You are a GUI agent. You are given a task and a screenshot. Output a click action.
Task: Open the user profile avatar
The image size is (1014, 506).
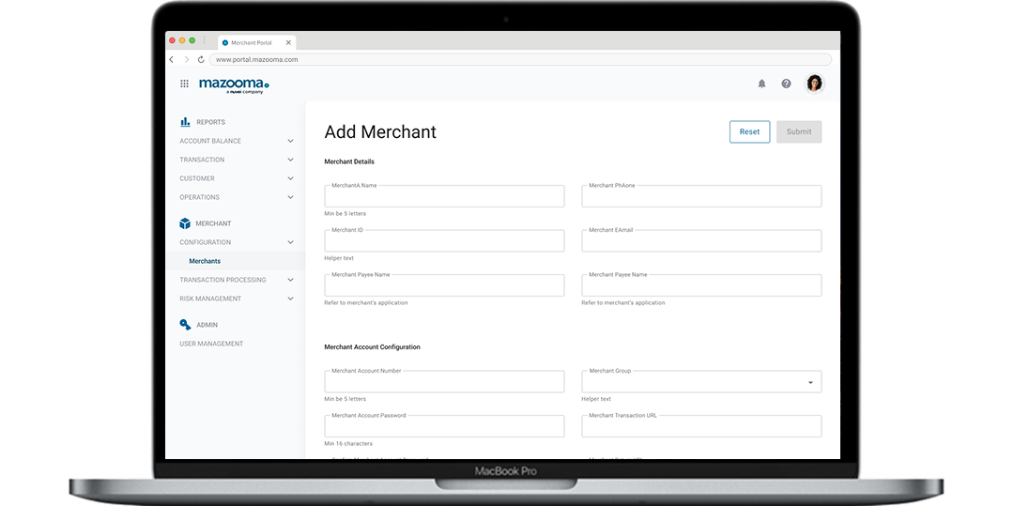coord(814,84)
